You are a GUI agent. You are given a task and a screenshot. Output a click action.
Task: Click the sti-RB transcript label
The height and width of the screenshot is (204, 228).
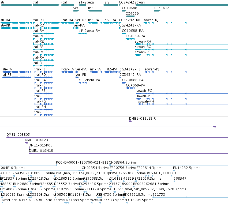[x=5, y=25]
